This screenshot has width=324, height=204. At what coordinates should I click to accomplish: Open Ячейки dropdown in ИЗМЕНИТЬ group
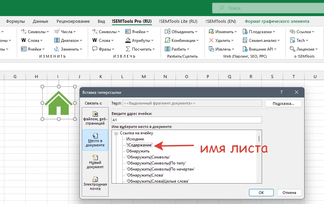33,49
